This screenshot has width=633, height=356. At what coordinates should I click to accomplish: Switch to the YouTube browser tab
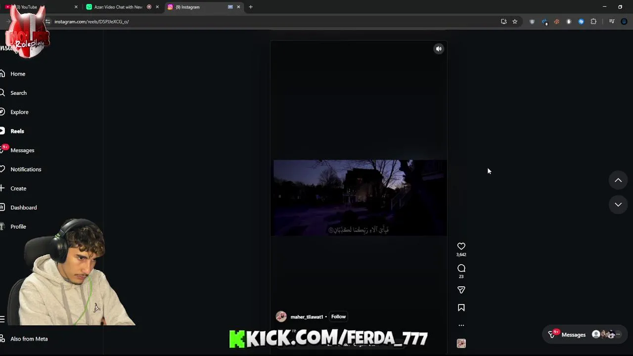click(x=40, y=7)
